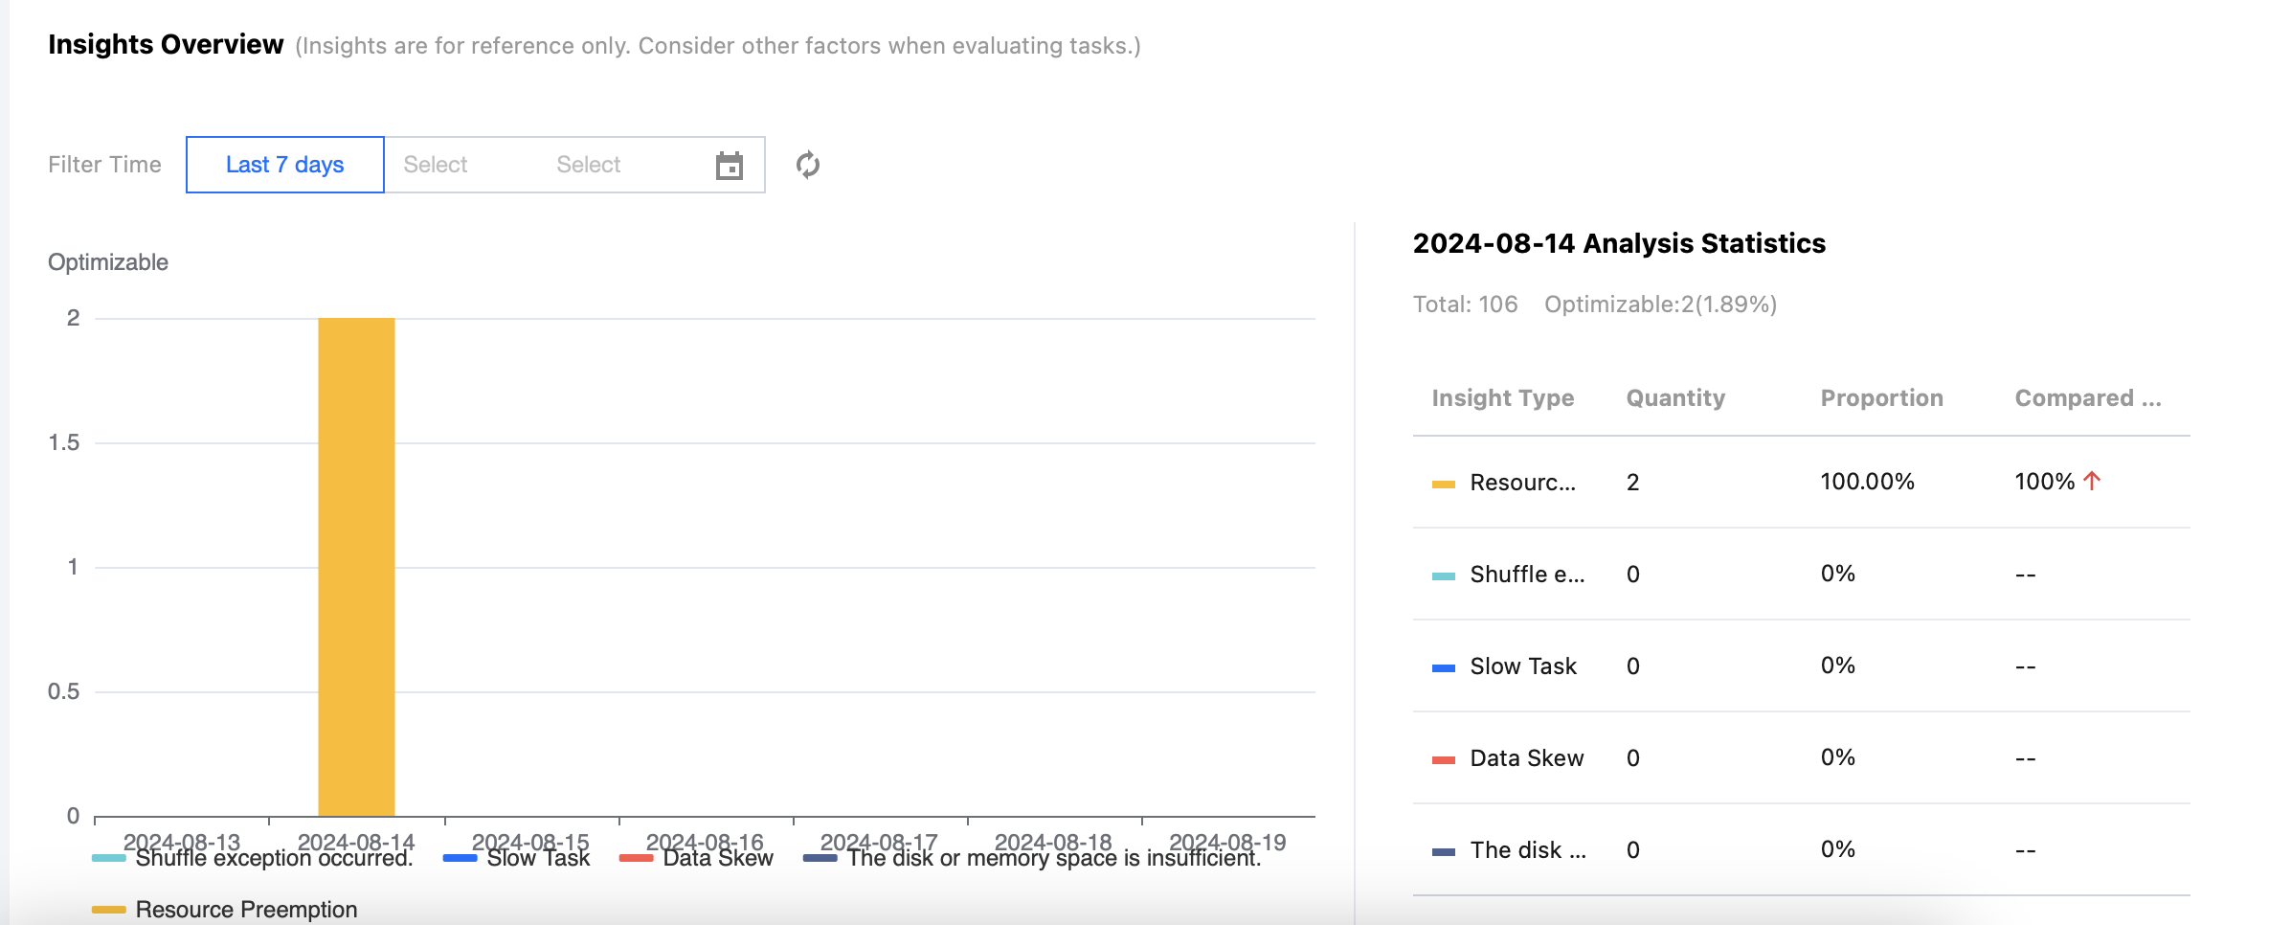2269x925 pixels.
Task: Toggle Slow Task series in chart legend
Action: coord(537,858)
